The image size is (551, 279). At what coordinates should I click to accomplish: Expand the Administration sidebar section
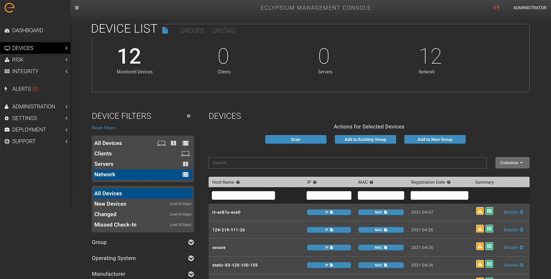click(x=35, y=107)
